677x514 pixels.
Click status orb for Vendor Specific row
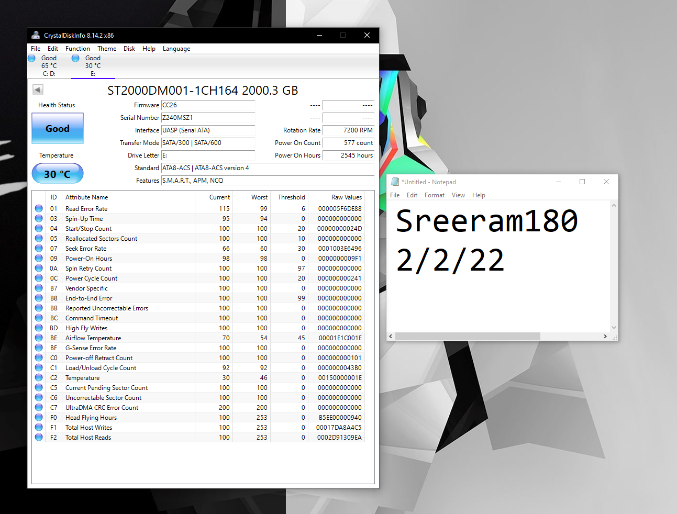click(39, 288)
